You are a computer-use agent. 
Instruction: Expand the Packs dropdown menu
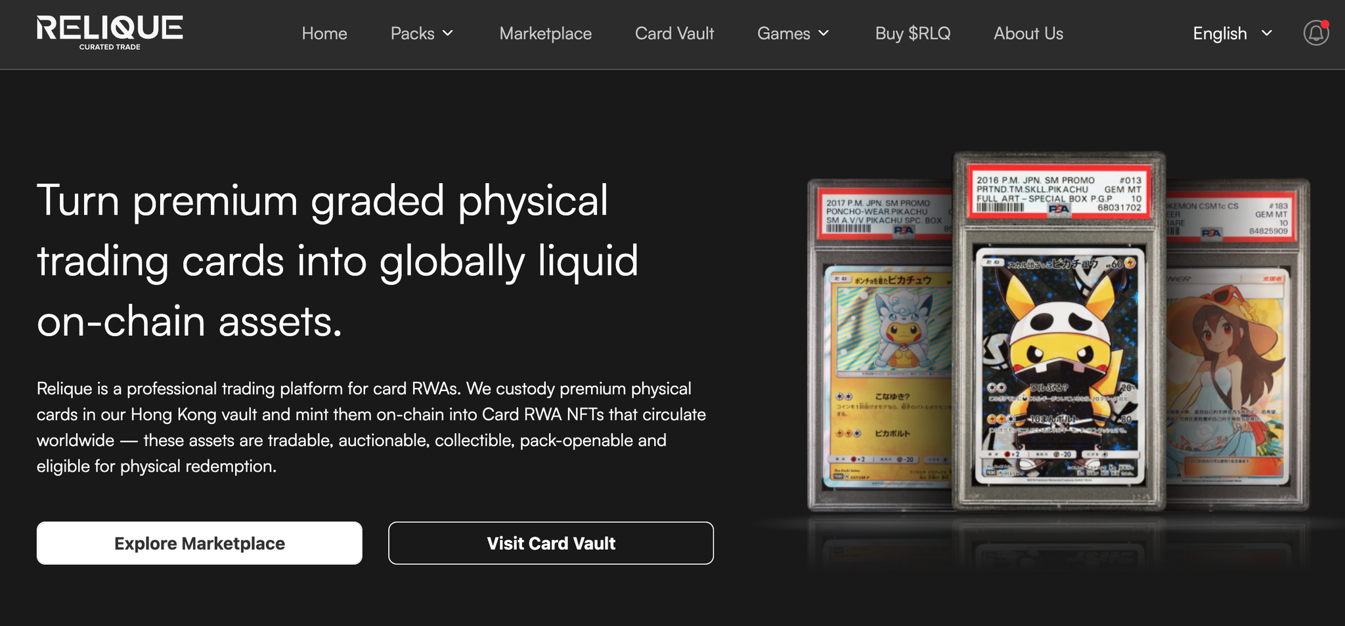(x=422, y=33)
